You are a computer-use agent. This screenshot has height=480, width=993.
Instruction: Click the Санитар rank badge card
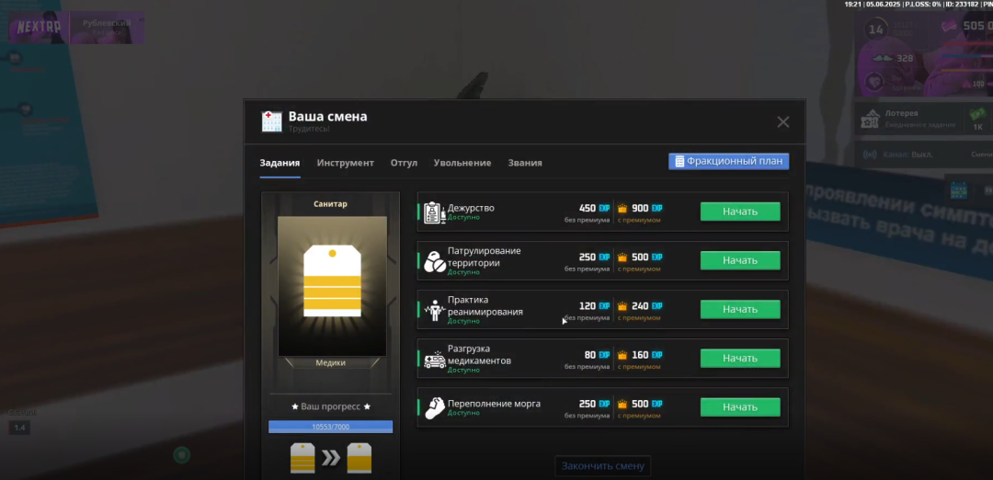331,285
